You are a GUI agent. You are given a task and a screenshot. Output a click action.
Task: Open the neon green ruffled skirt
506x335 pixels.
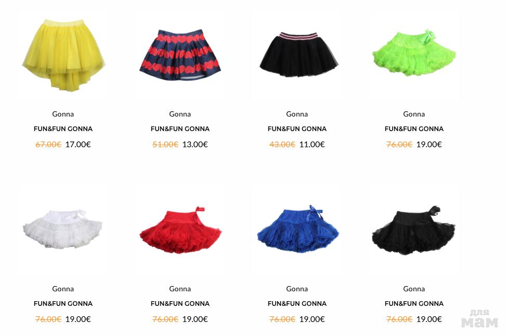coord(414,53)
